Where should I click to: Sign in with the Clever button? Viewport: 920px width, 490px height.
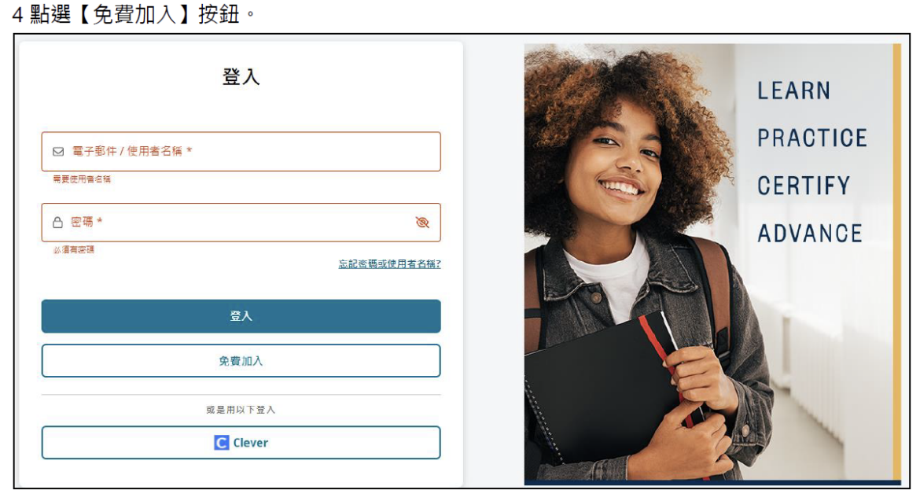pos(241,443)
